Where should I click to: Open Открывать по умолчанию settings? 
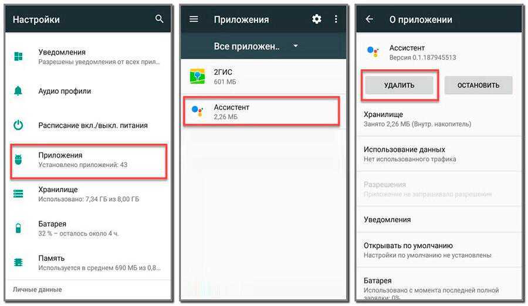click(x=439, y=250)
